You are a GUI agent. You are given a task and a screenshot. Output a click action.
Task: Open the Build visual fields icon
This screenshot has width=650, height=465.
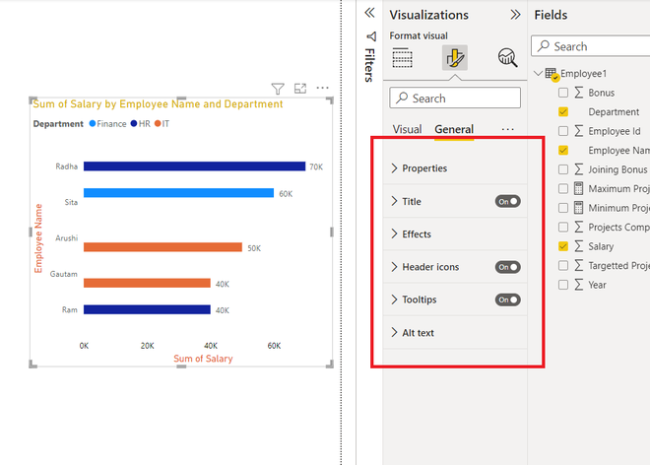click(402, 58)
